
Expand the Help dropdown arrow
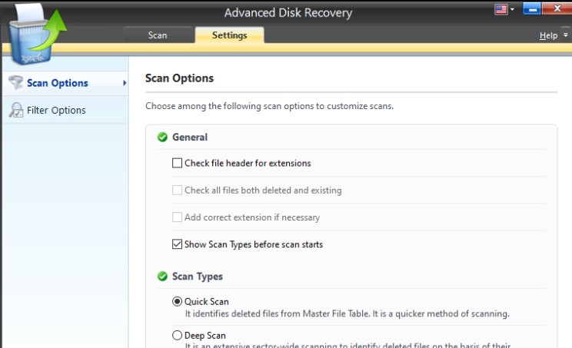coord(565,35)
